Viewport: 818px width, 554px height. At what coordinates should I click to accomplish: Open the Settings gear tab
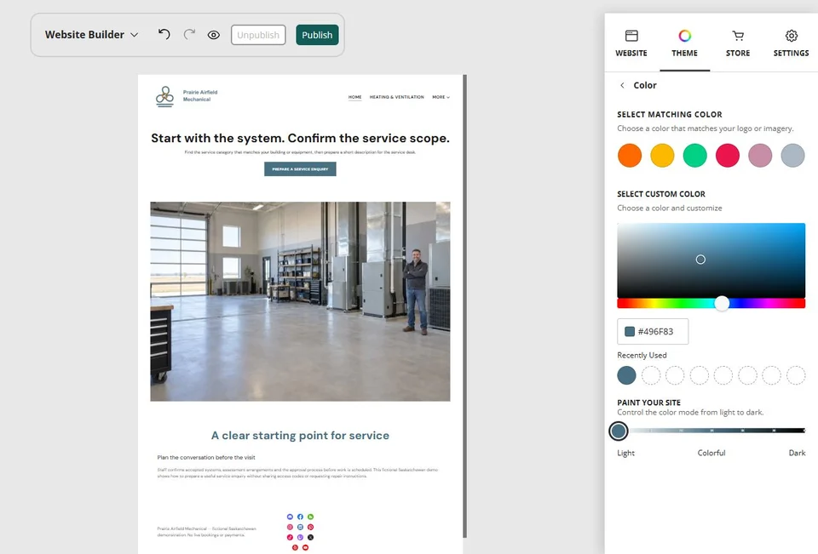click(x=791, y=43)
